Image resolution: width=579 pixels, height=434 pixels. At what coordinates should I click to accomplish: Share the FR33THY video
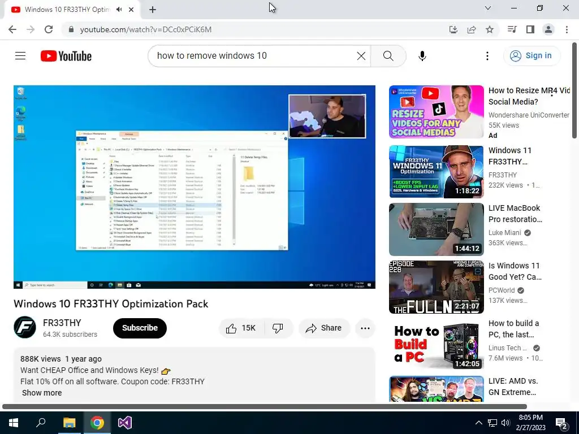coord(324,328)
